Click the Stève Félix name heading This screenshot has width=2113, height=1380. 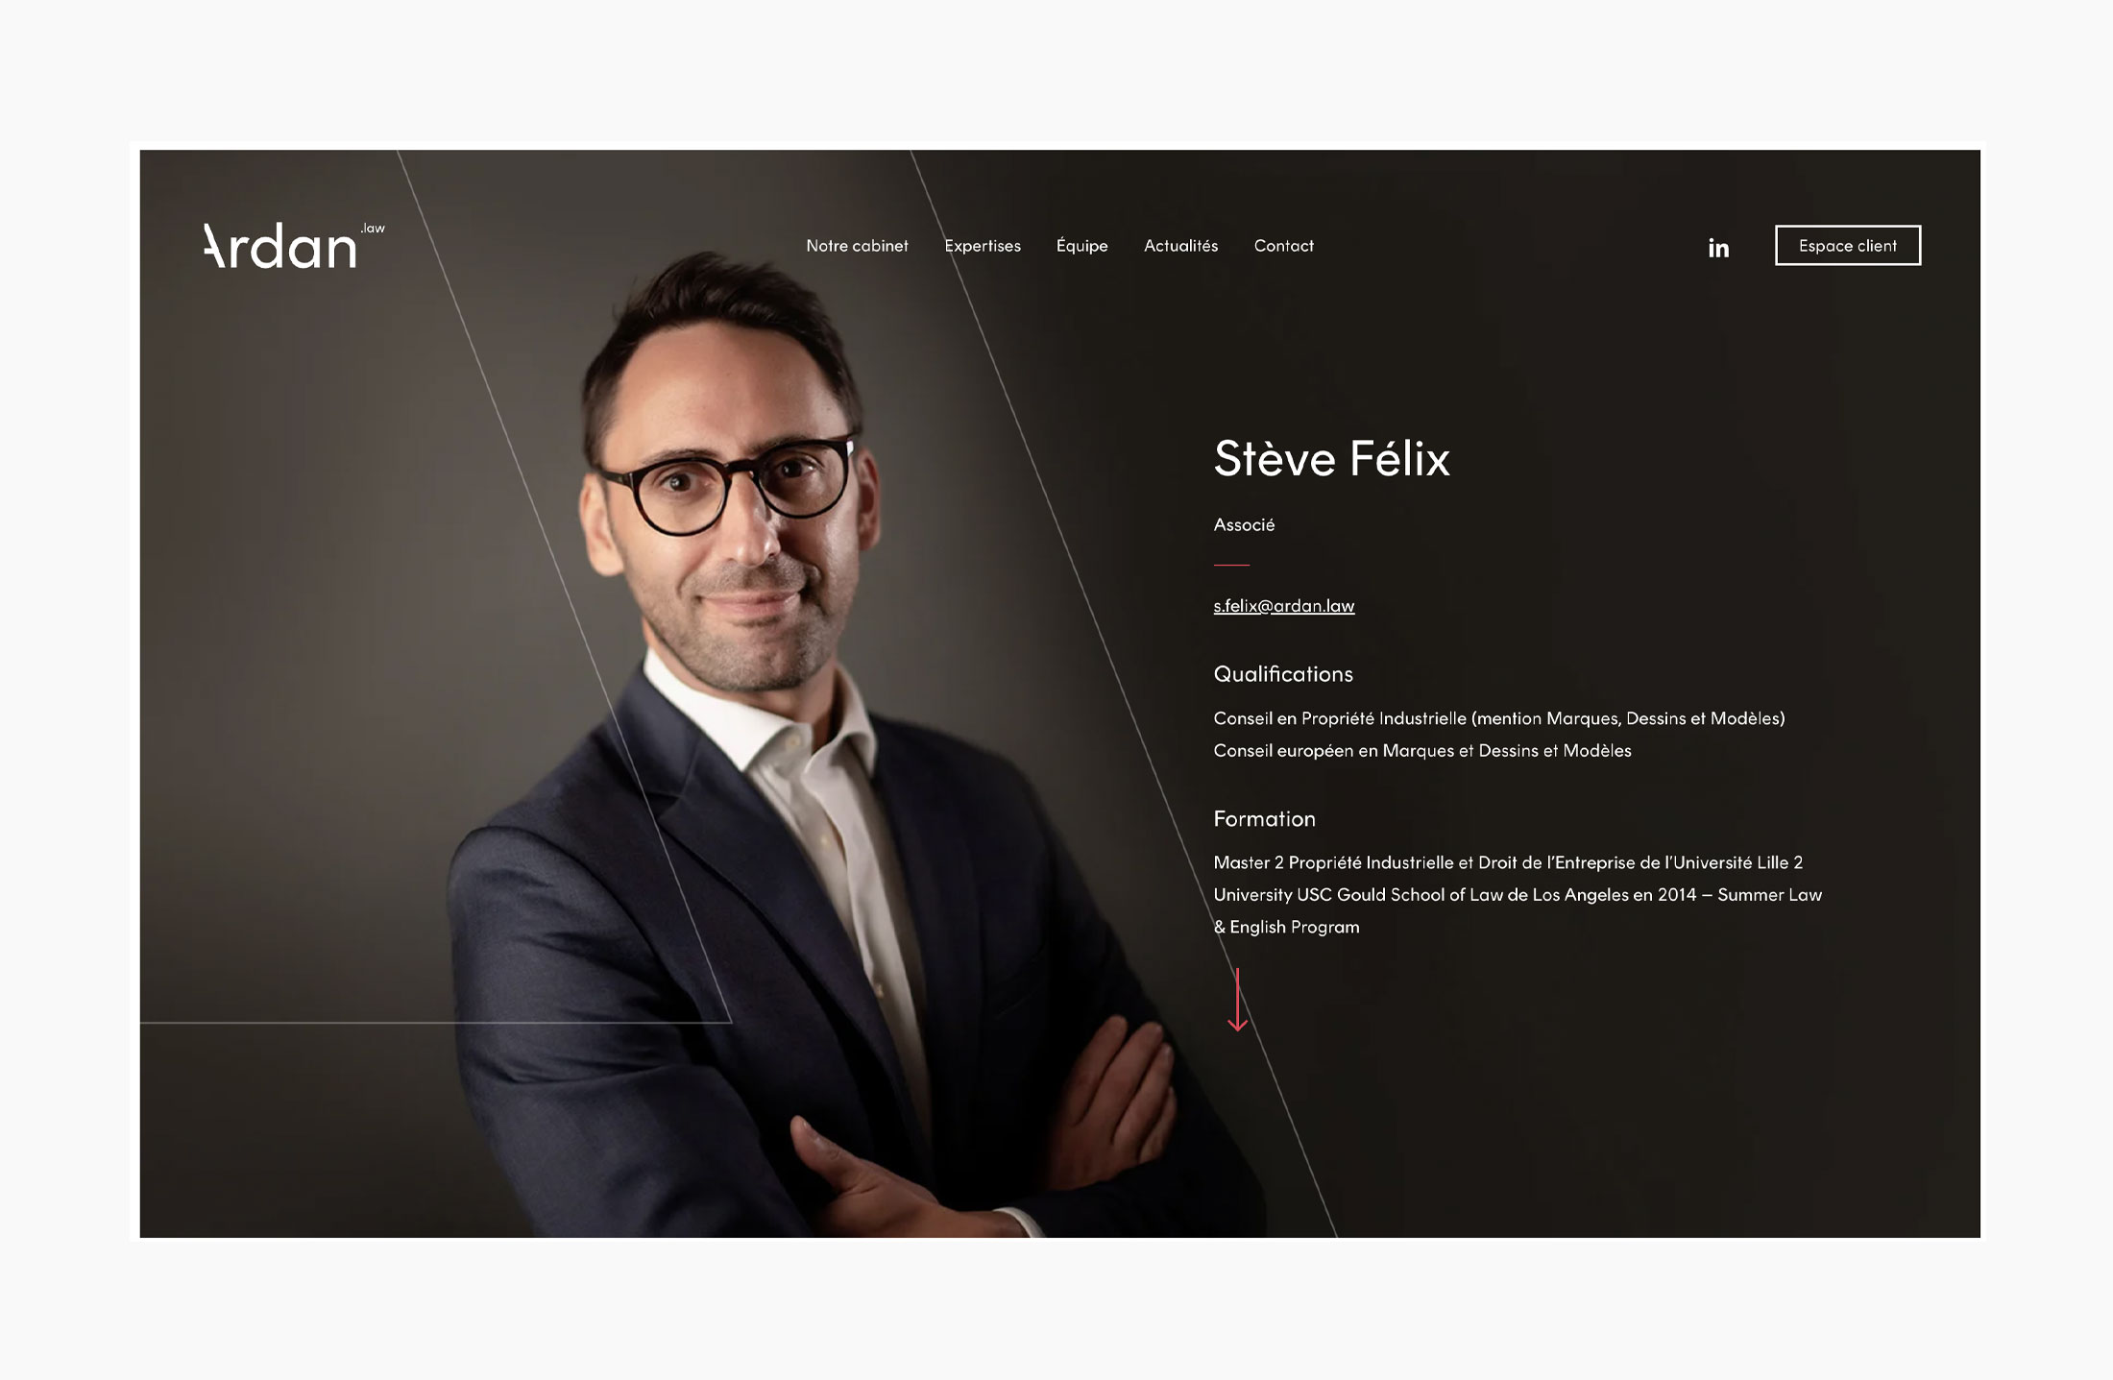point(1331,458)
